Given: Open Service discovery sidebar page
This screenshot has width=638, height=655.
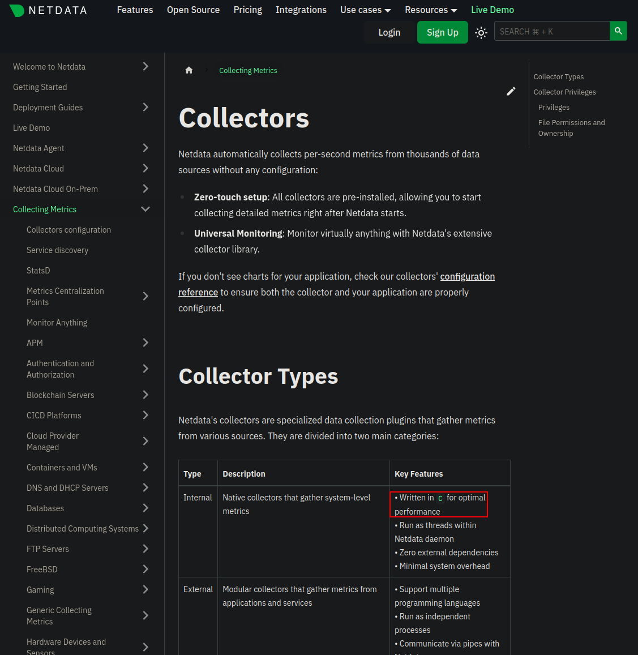Looking at the screenshot, I should tap(57, 250).
